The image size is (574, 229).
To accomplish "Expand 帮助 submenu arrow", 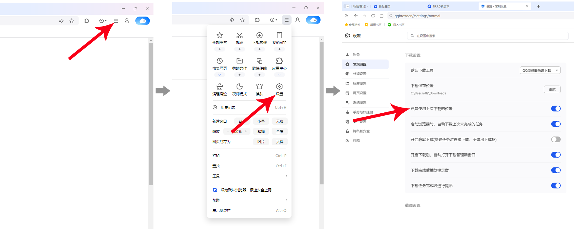I will coord(286,200).
